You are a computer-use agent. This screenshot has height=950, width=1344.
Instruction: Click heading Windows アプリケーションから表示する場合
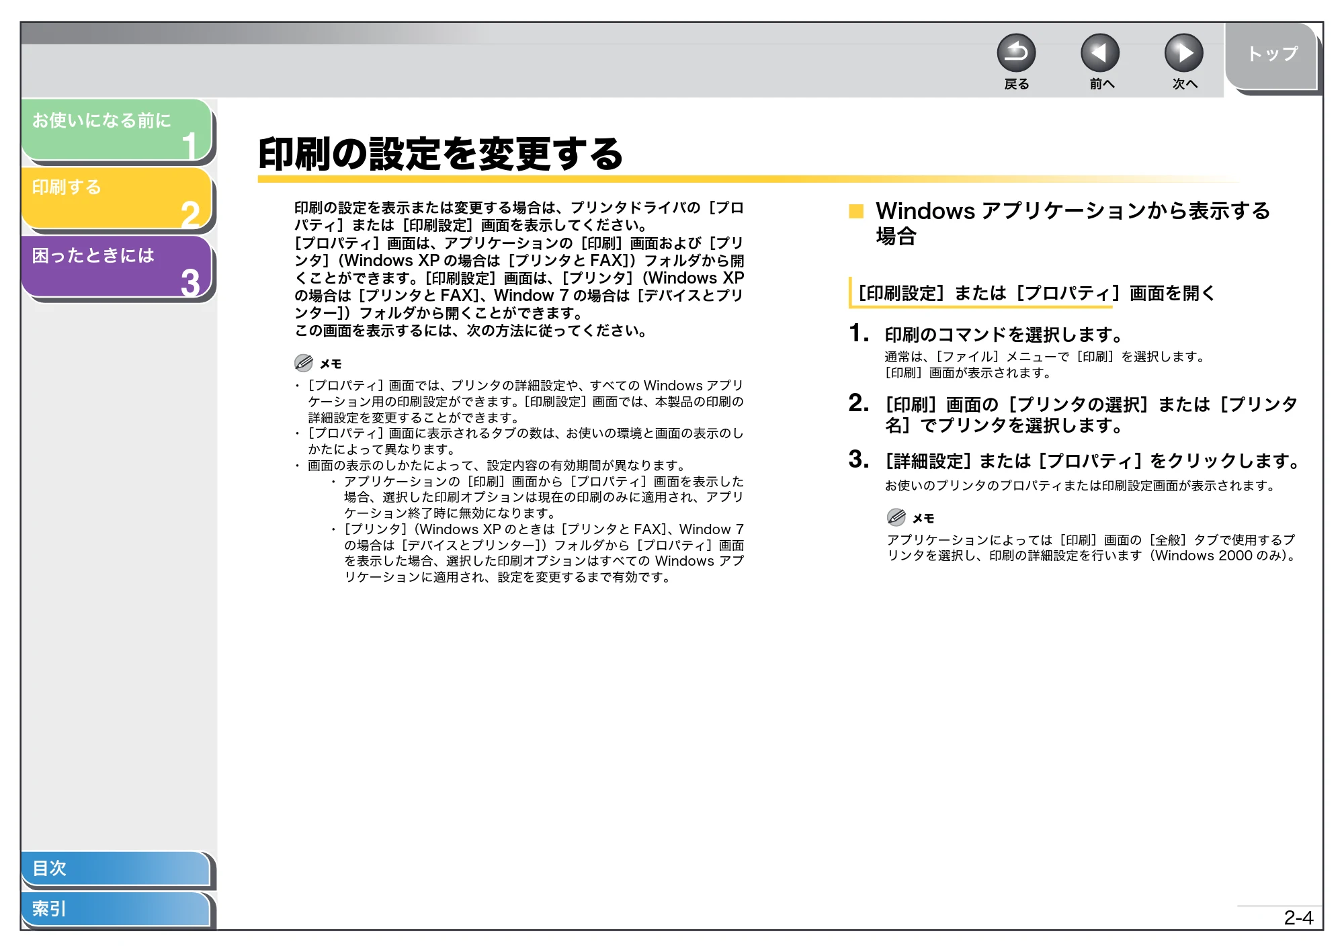point(1073,223)
